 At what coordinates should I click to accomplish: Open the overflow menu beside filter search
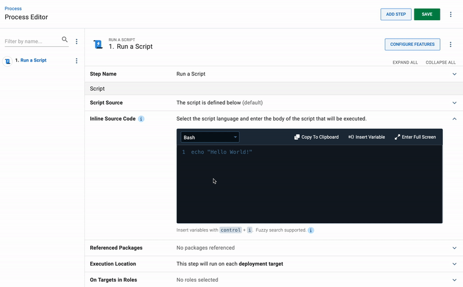(76, 41)
